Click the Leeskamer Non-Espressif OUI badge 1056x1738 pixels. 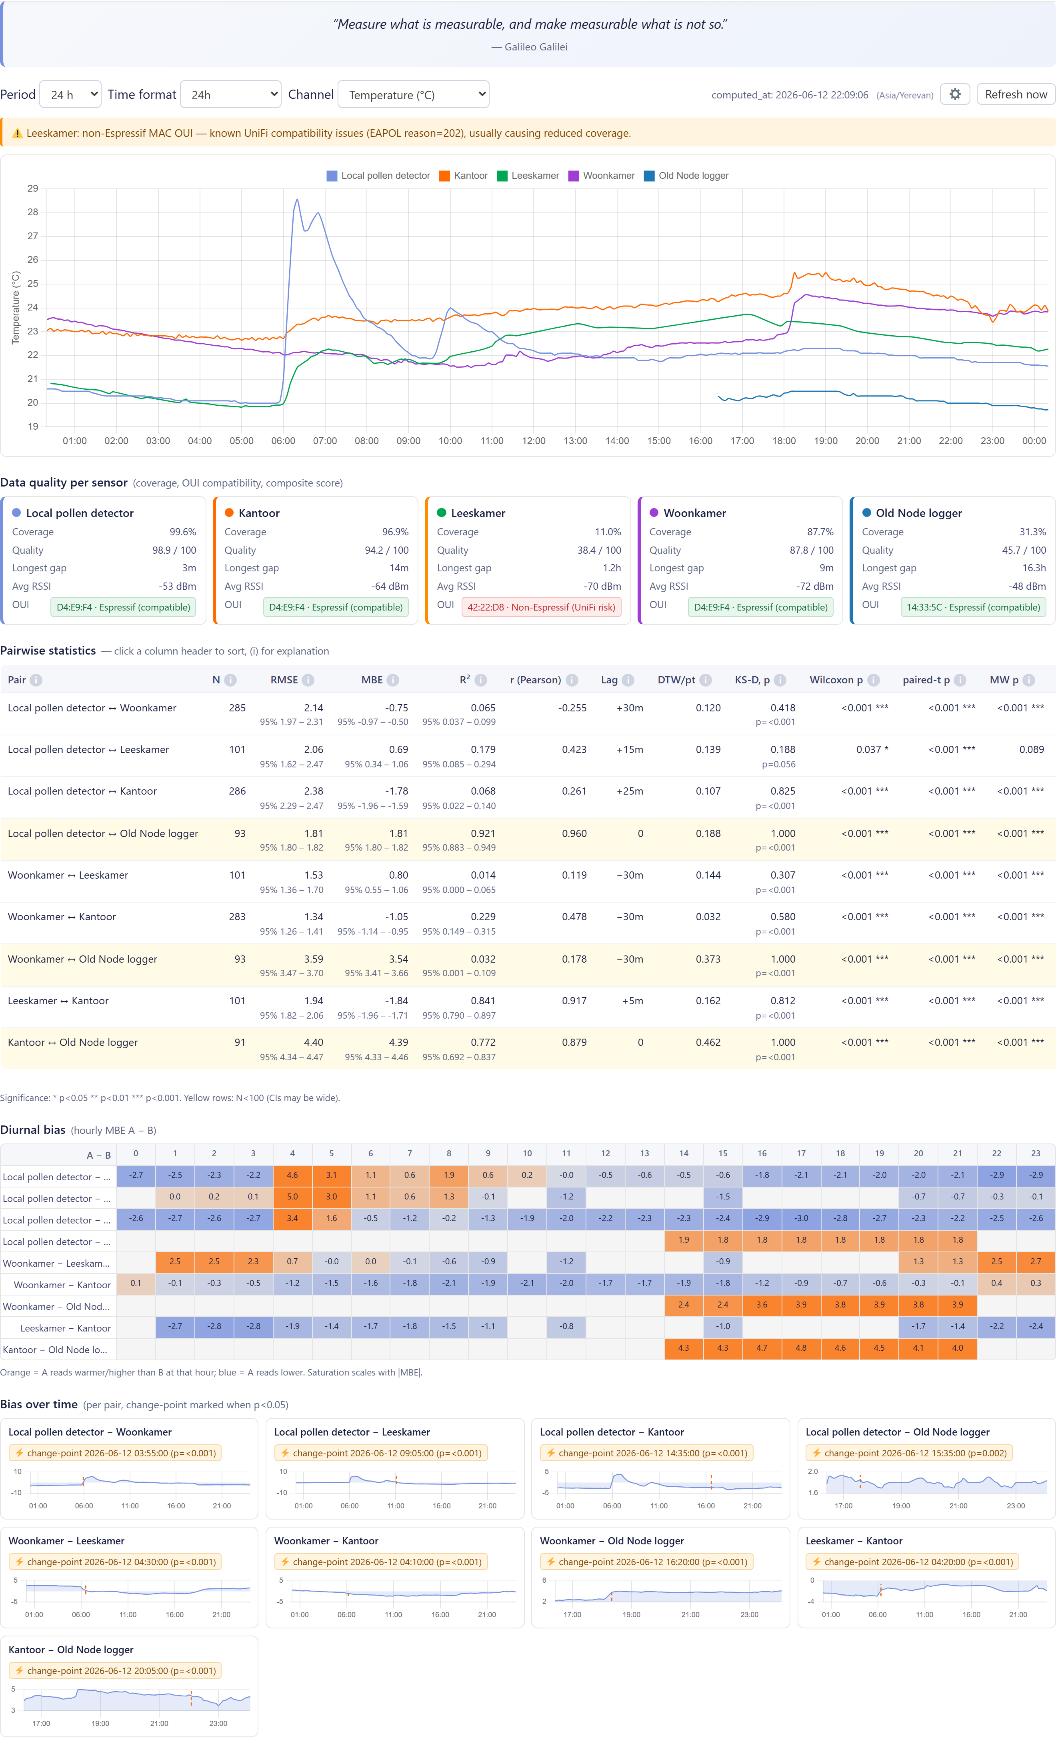coord(541,607)
